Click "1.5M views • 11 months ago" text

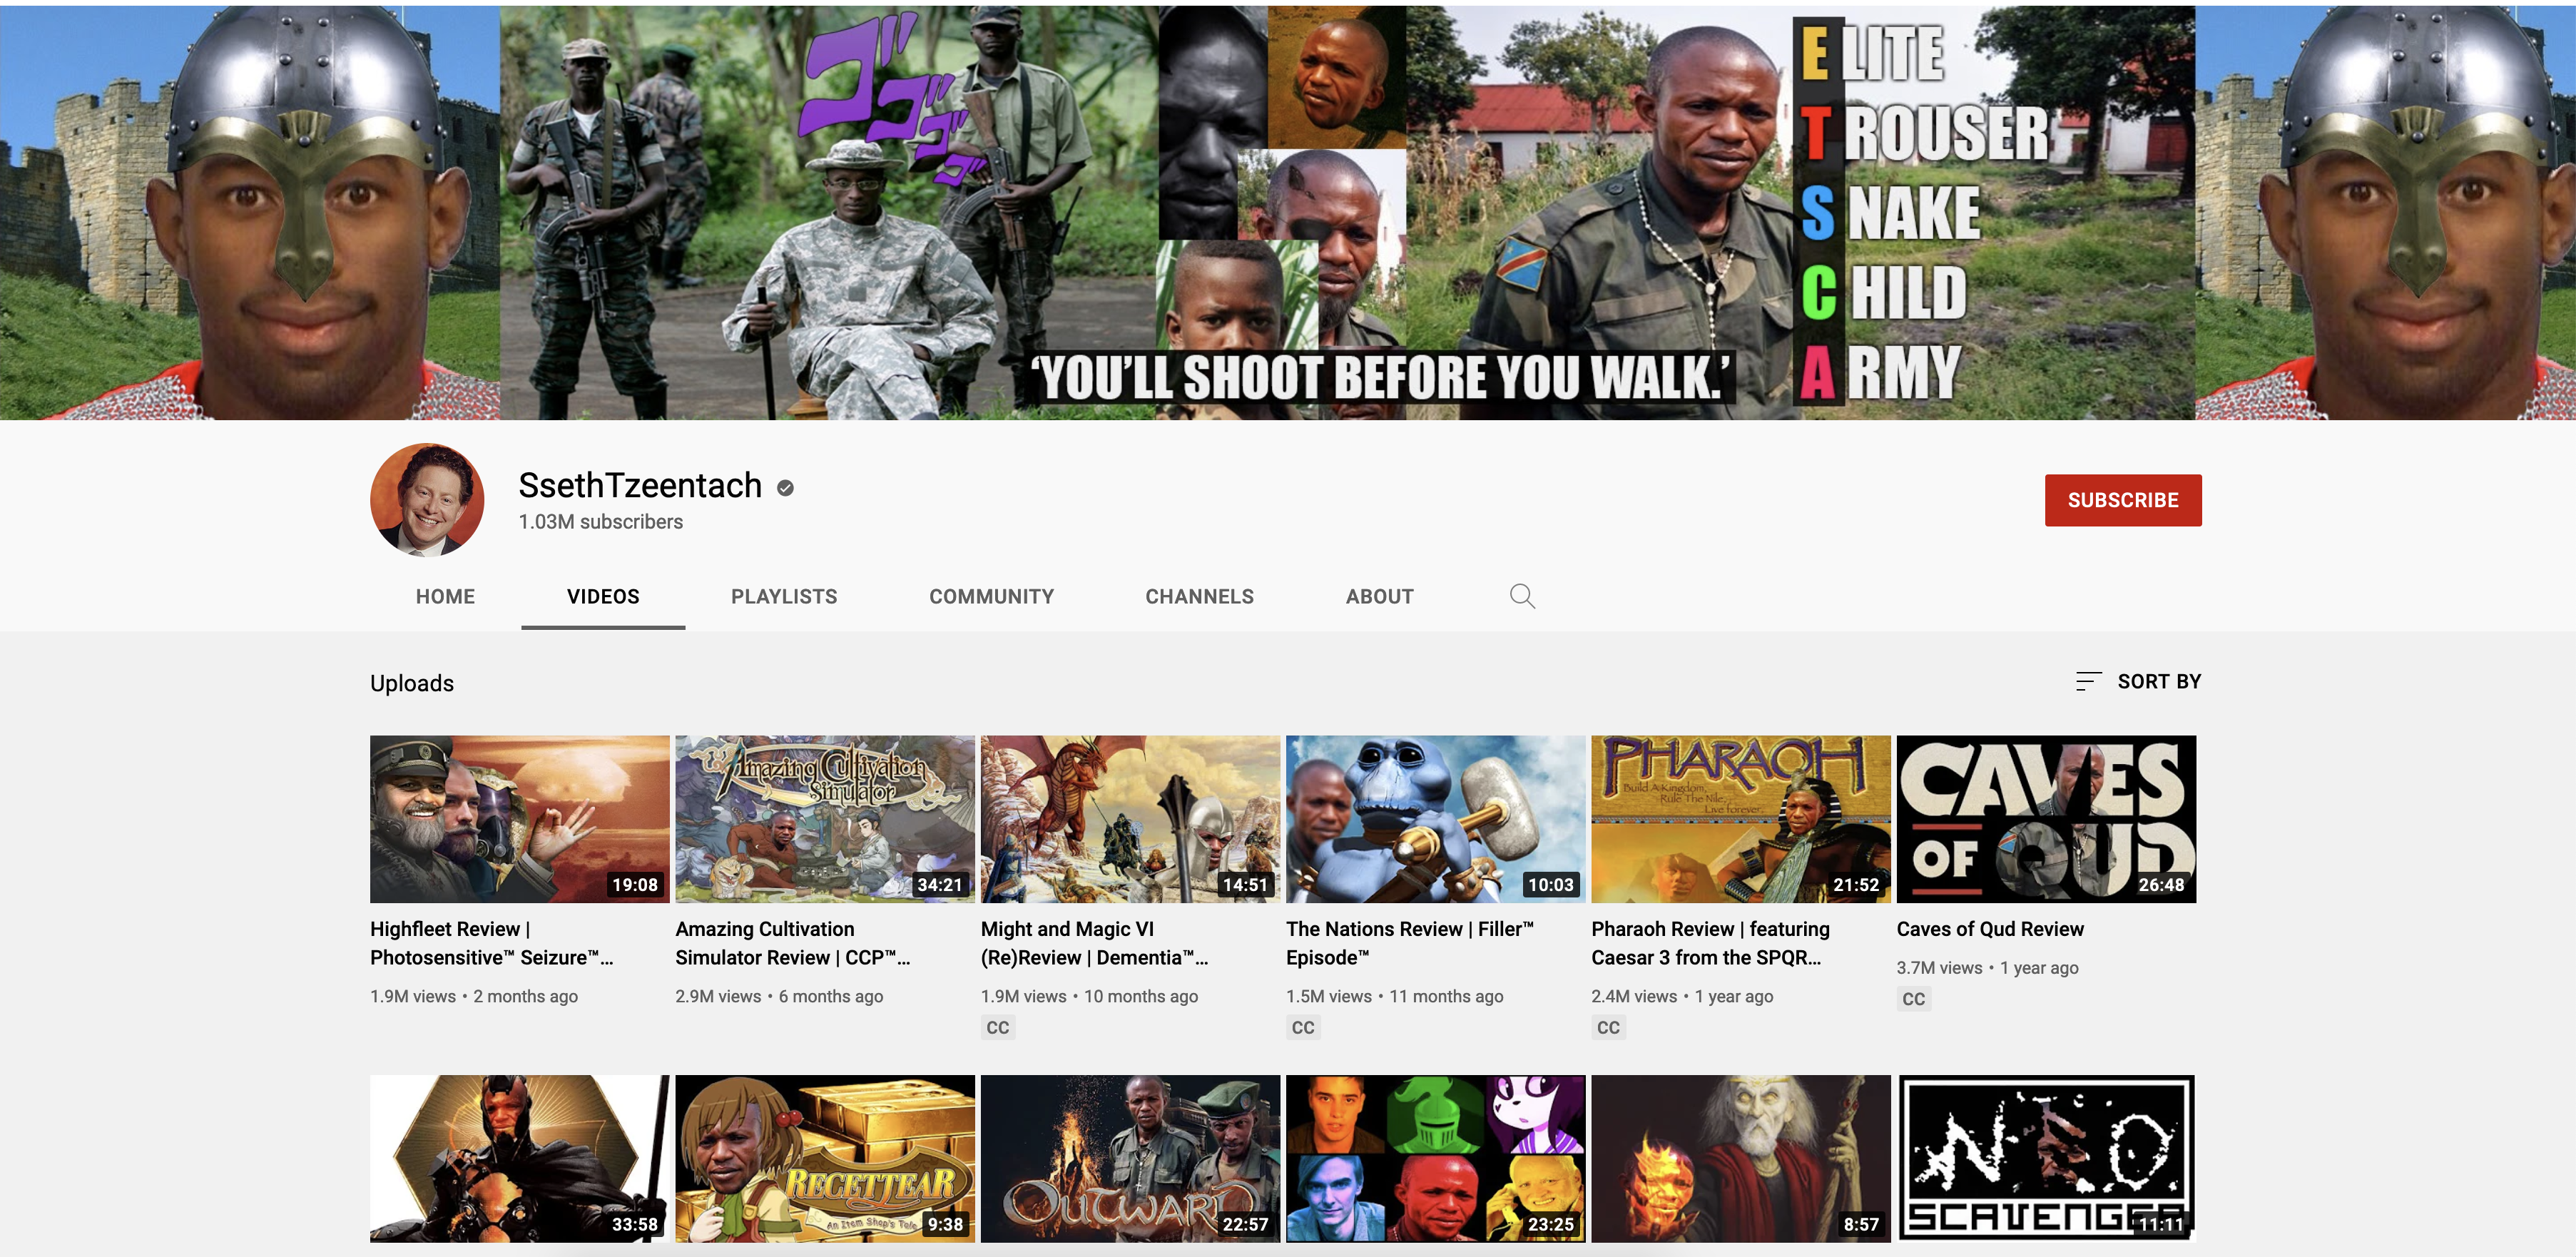(x=1395, y=996)
